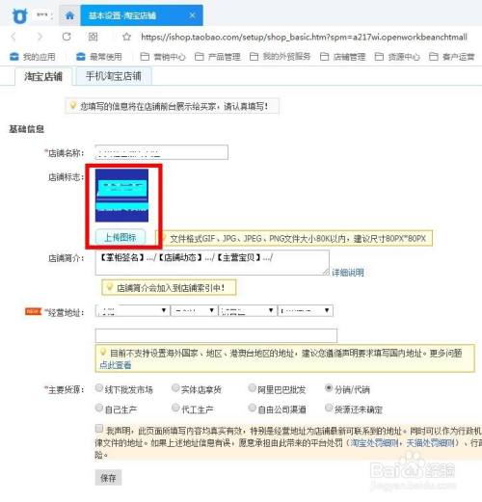This screenshot has height=502, width=482.
Task: Open 点此查看 link
Action: pyautogui.click(x=116, y=365)
